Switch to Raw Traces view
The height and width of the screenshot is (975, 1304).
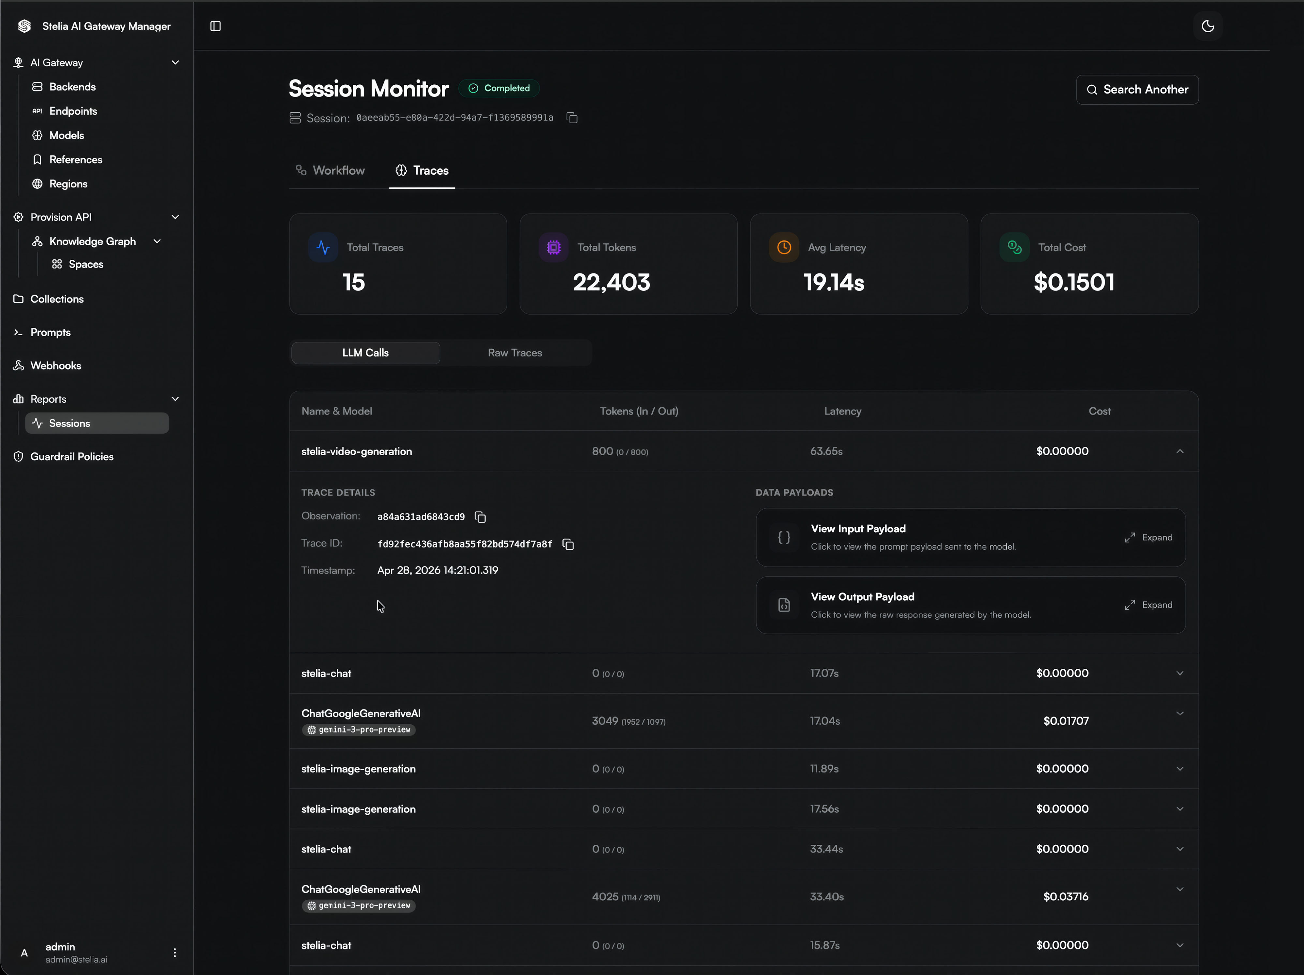pyautogui.click(x=515, y=352)
